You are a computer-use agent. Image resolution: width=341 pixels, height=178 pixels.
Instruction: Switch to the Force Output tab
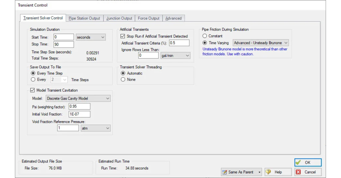[x=148, y=18]
